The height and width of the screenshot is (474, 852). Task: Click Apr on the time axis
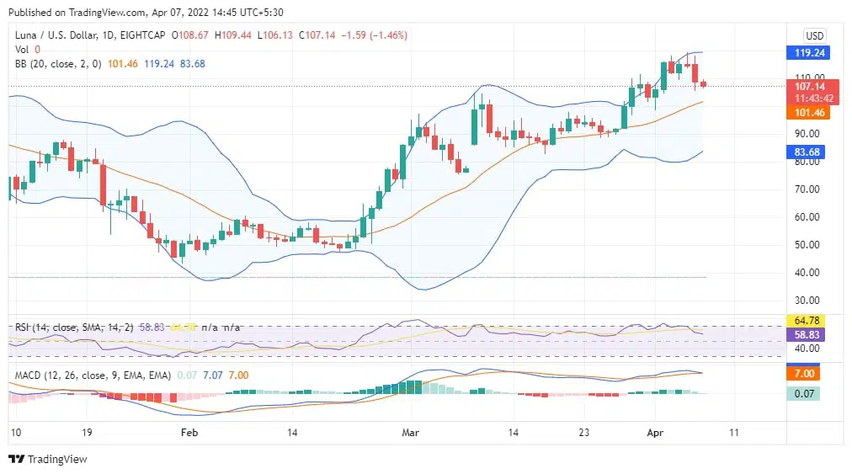[657, 432]
